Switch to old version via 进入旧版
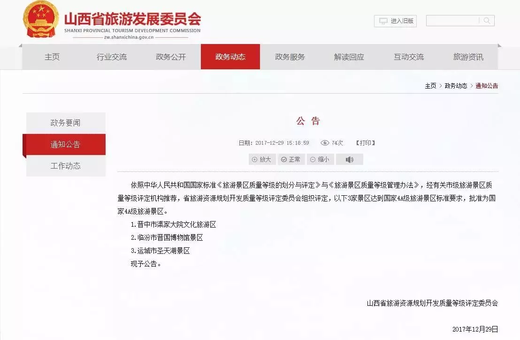This screenshot has height=340, width=520. pyautogui.click(x=397, y=21)
